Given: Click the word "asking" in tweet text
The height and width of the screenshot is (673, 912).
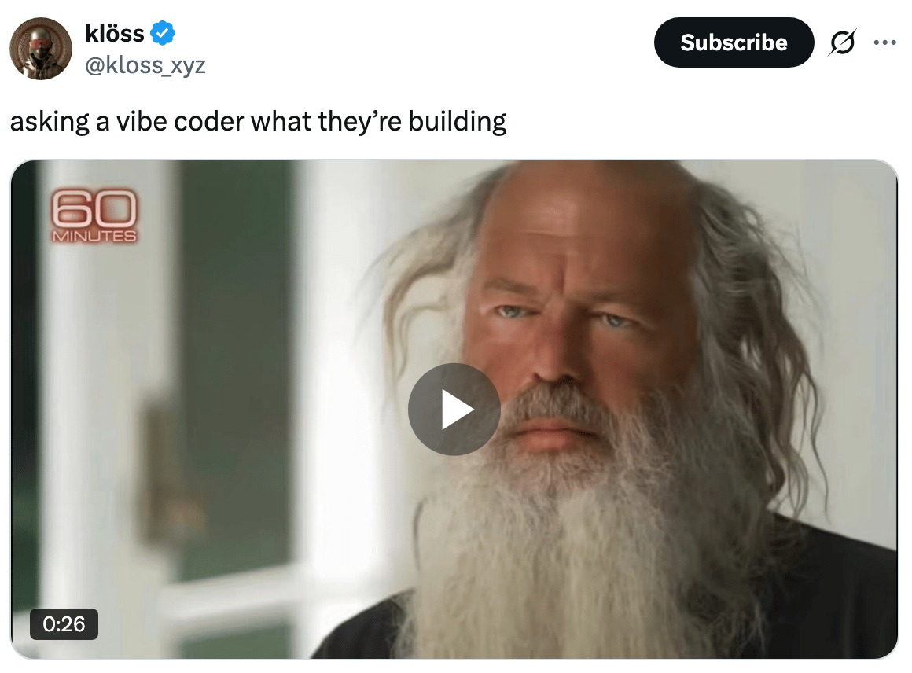Looking at the screenshot, I should pos(50,122).
